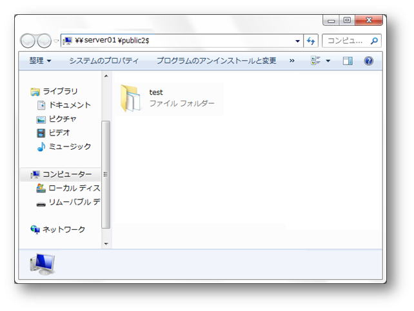The image size is (414, 311).
Task: Click the Refresh button beside address bar
Action: 311,41
